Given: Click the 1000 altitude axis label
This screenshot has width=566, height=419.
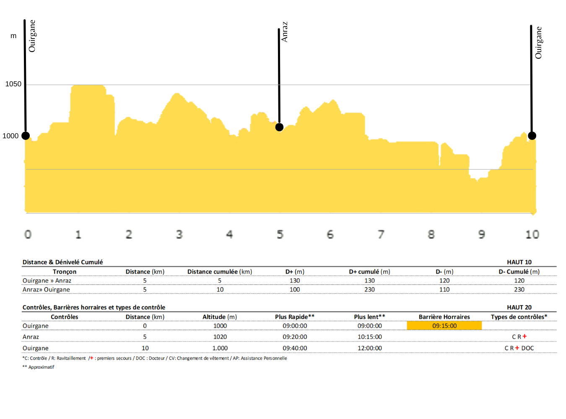Looking at the screenshot, I should (10, 136).
